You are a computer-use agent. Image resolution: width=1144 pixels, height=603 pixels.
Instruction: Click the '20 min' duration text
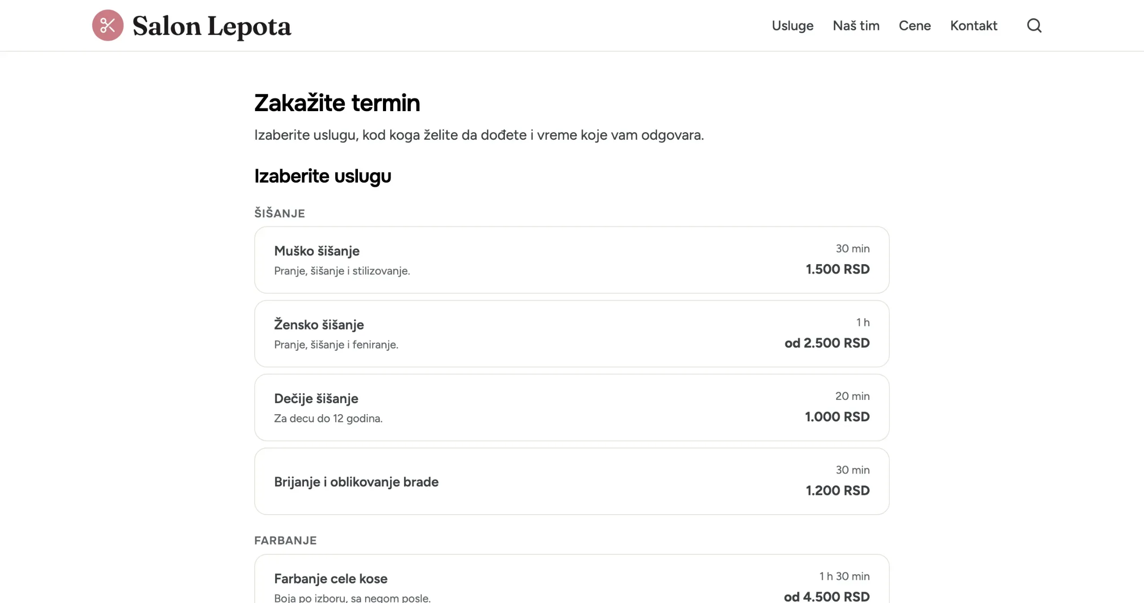click(x=852, y=396)
